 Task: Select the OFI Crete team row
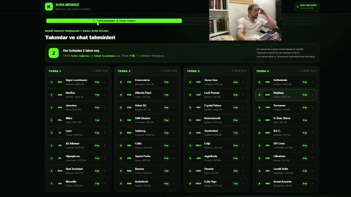point(286,146)
